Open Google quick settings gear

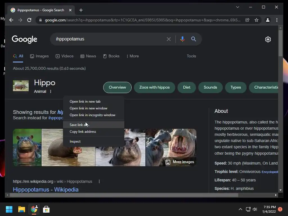(x=268, y=39)
